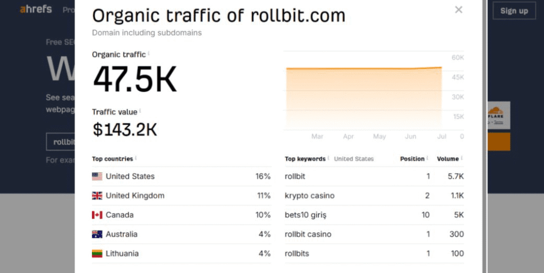Screen dimensions: 544x273
Task: Select the 'rollbit' keyword
Action: pyautogui.click(x=295, y=176)
